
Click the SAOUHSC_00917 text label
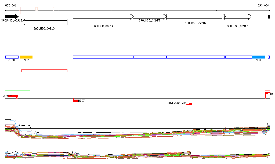(x=237, y=26)
